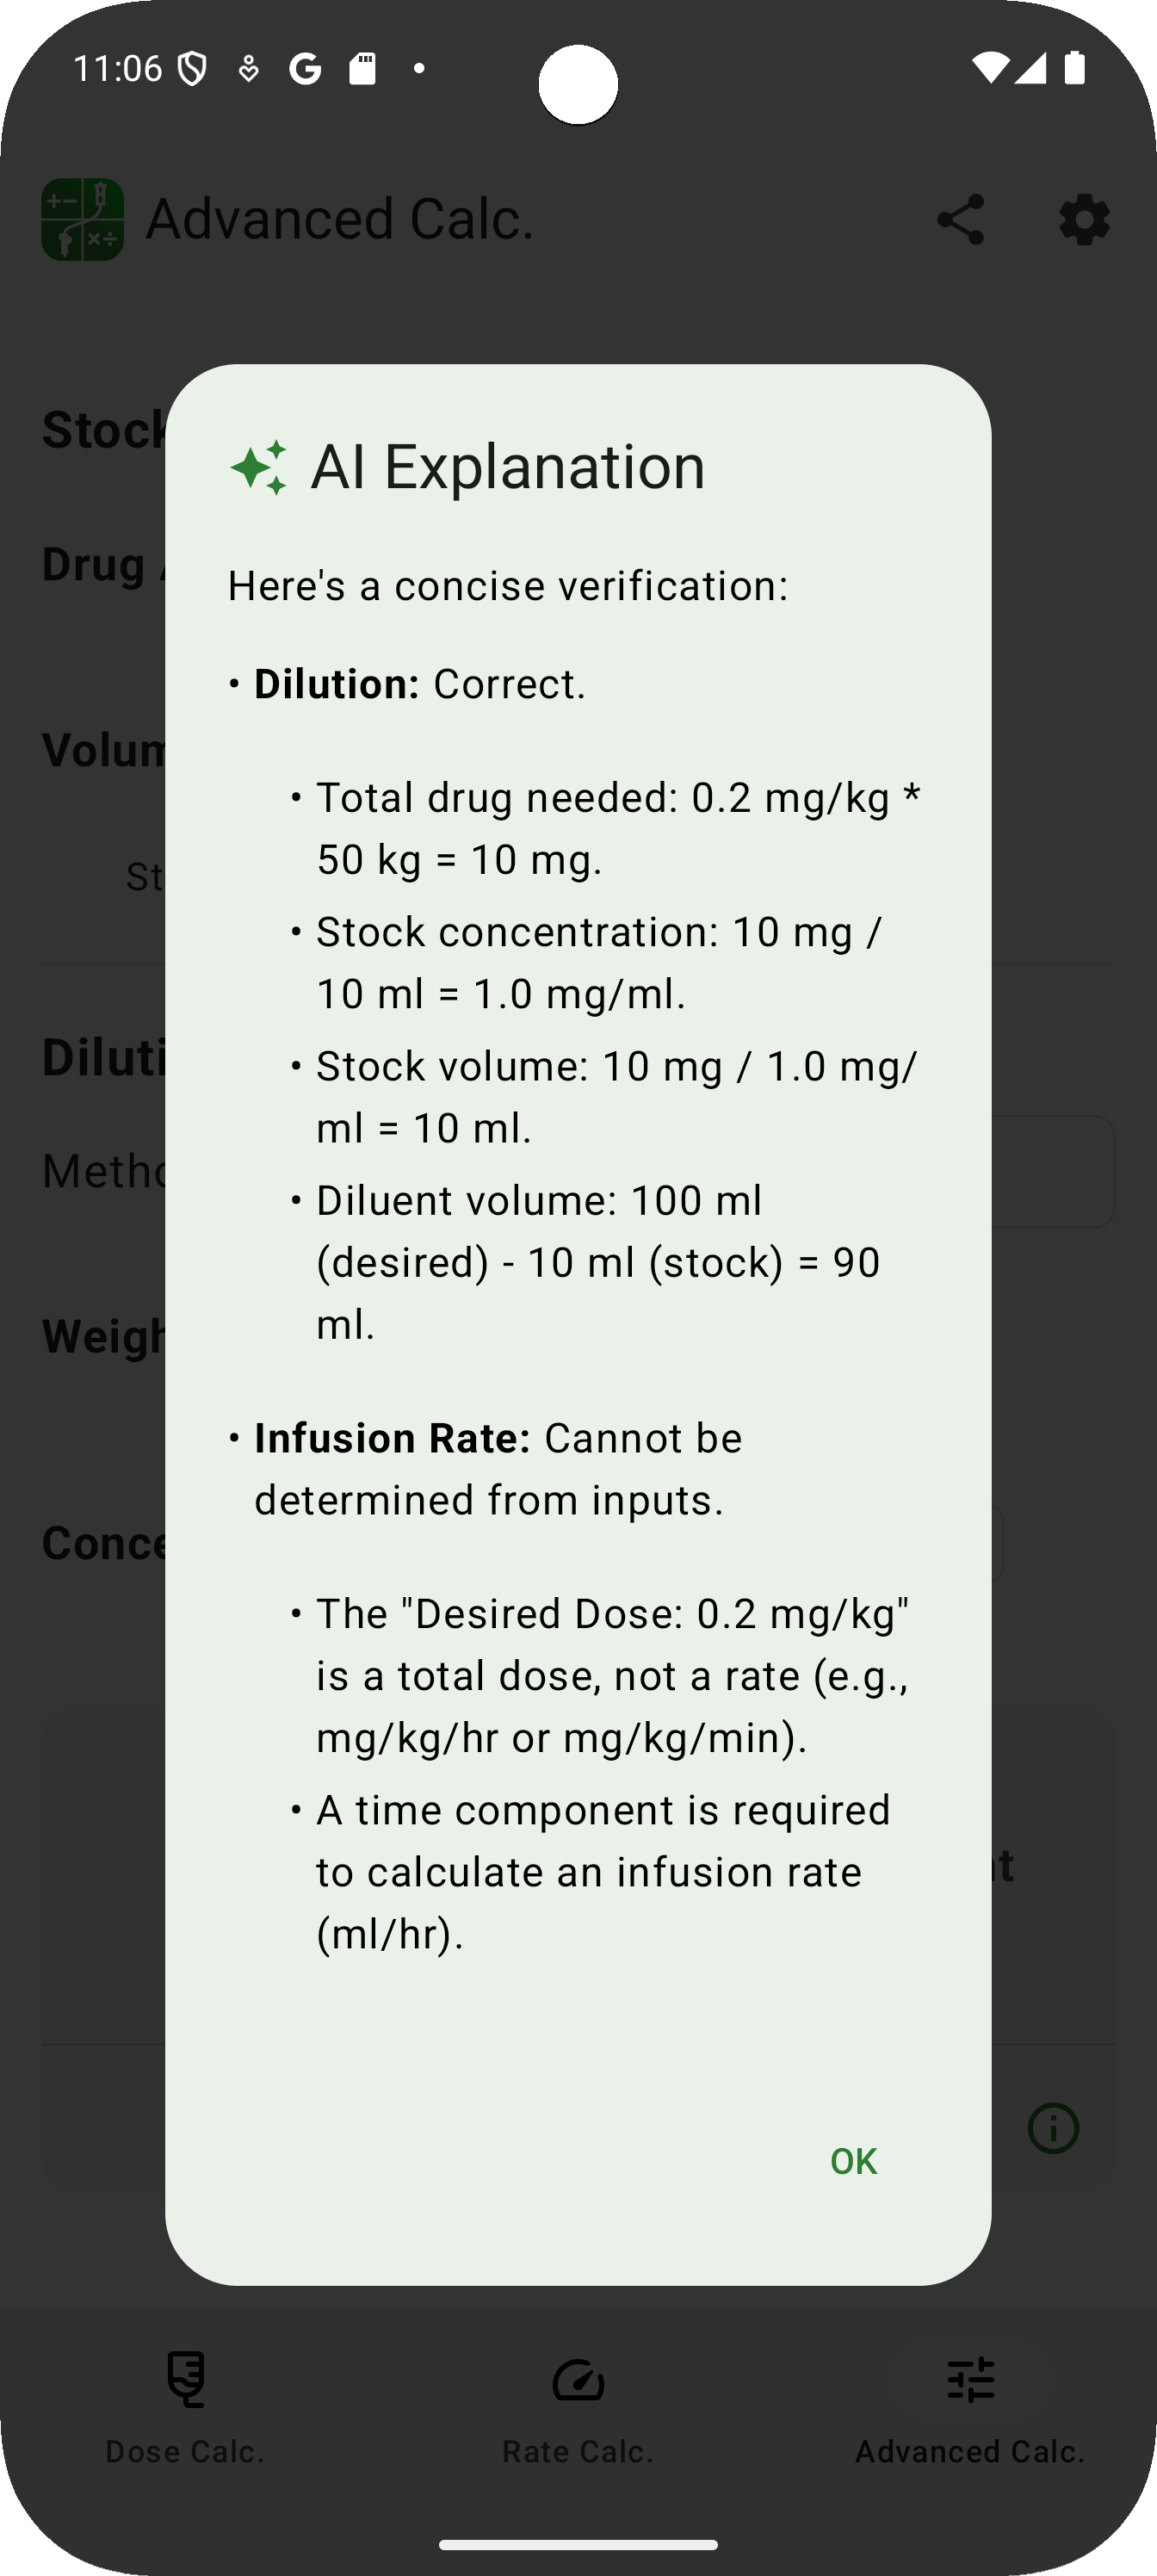This screenshot has height=2576, width=1157.
Task: Open settings with the gear icon
Action: click(1084, 220)
